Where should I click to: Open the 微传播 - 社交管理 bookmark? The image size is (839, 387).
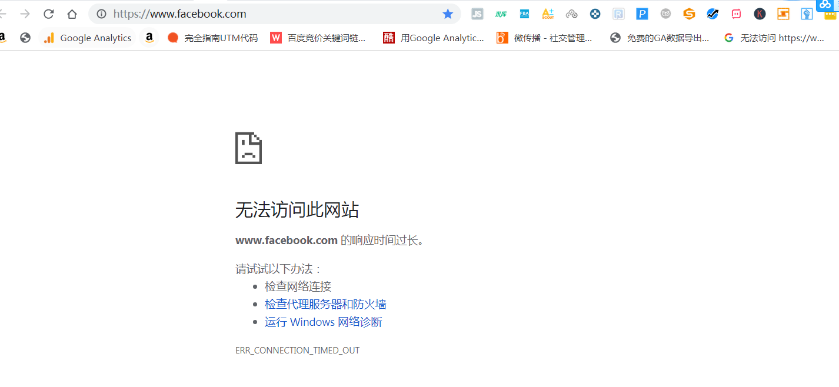[x=545, y=38]
